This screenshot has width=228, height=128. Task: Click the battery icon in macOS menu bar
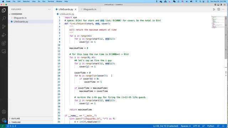pos(191,1)
